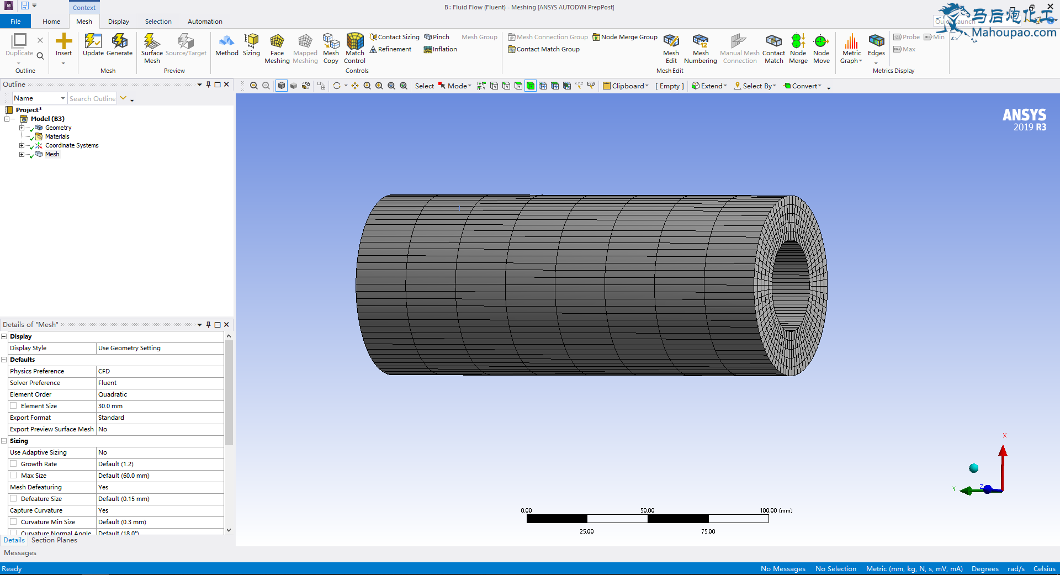Image resolution: width=1060 pixels, height=575 pixels.
Task: Open the selection Mode dropdown
Action: pos(455,86)
